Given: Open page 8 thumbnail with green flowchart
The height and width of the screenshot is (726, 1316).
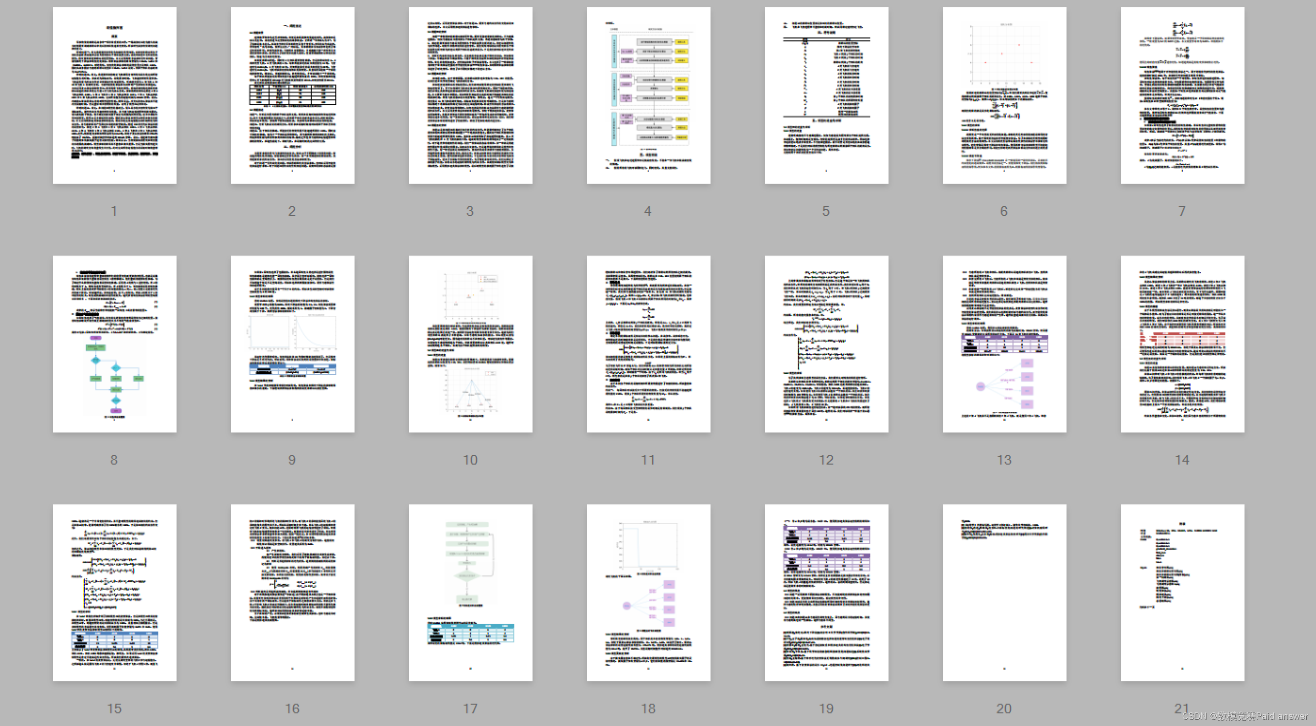Looking at the screenshot, I should 114,344.
